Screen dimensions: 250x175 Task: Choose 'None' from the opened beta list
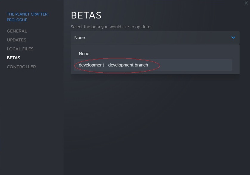coord(84,54)
